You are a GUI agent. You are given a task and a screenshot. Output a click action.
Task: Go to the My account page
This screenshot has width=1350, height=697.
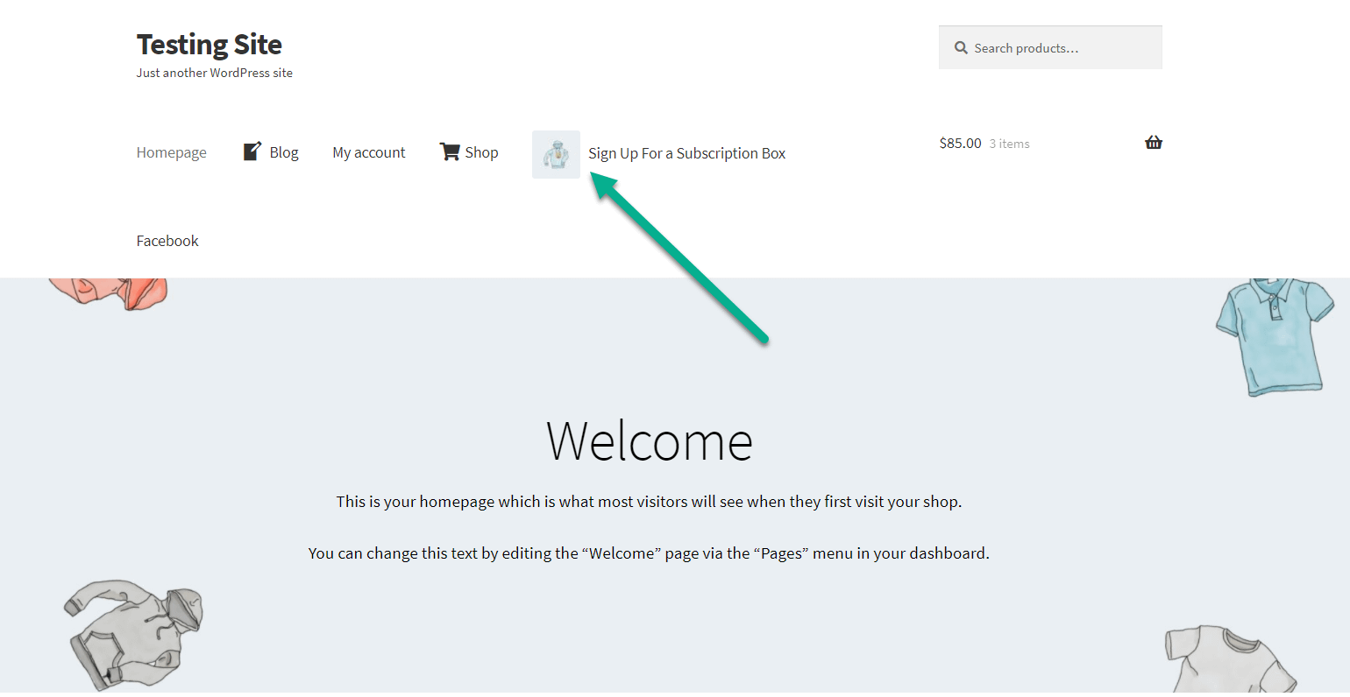pyautogui.click(x=368, y=151)
